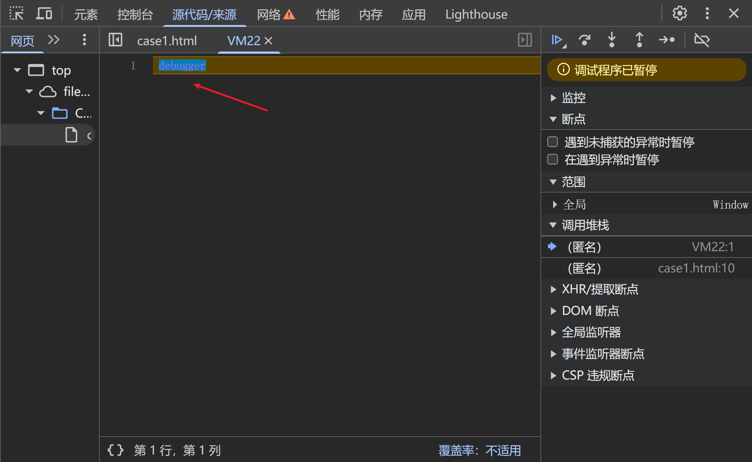Switch to the 元素 tab
The width and height of the screenshot is (752, 462).
pyautogui.click(x=86, y=15)
